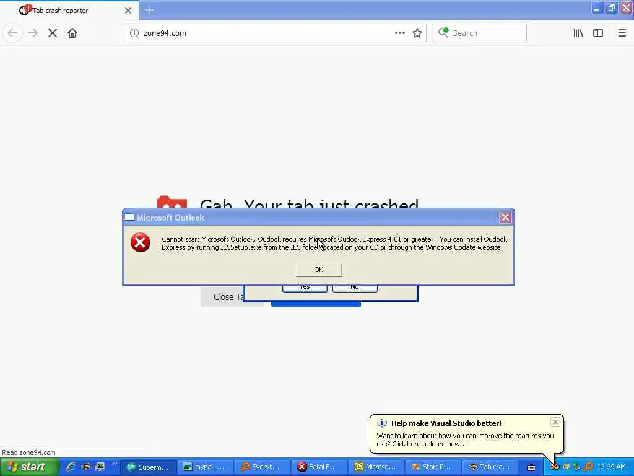Screen dimensions: 634x476
Task: Focus the Search input box
Action: click(x=480, y=33)
